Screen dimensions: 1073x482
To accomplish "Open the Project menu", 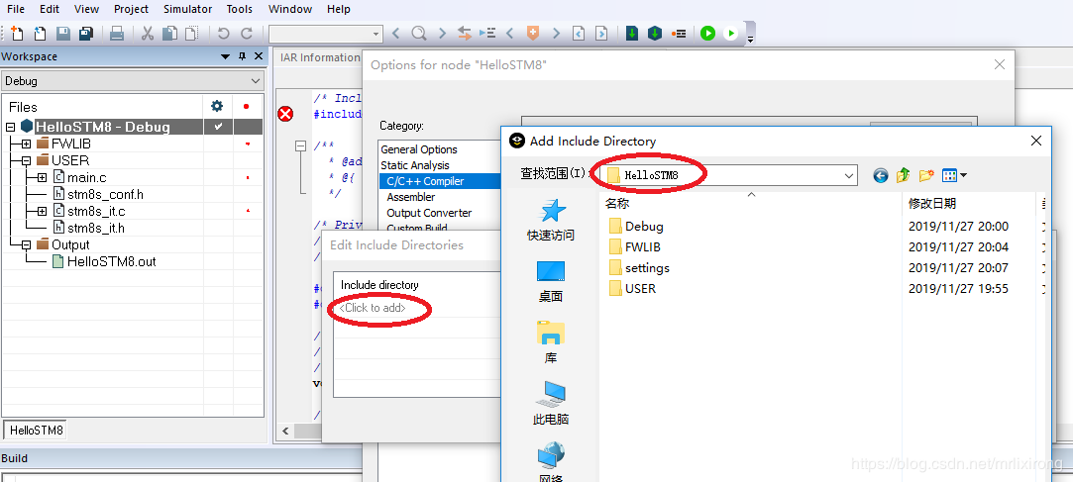I will [132, 9].
